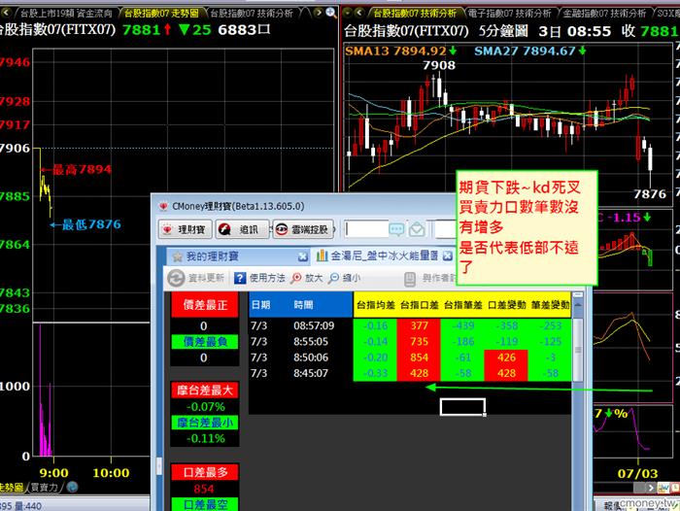Click the magnifier zoom icon above left chart
The image size is (680, 511).
point(331,13)
